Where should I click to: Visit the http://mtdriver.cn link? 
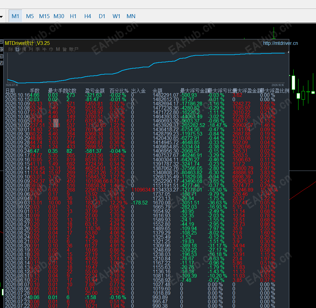(x=280, y=43)
